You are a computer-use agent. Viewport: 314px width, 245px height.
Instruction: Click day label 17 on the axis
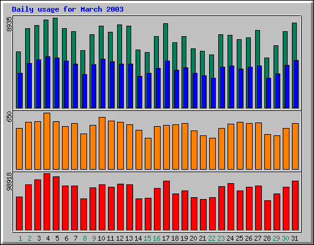click(166, 238)
